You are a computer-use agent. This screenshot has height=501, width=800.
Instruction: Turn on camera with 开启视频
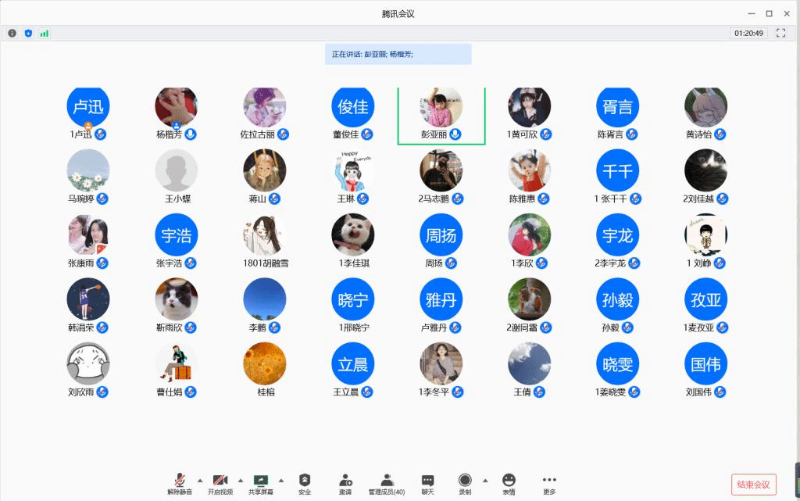pos(220,484)
